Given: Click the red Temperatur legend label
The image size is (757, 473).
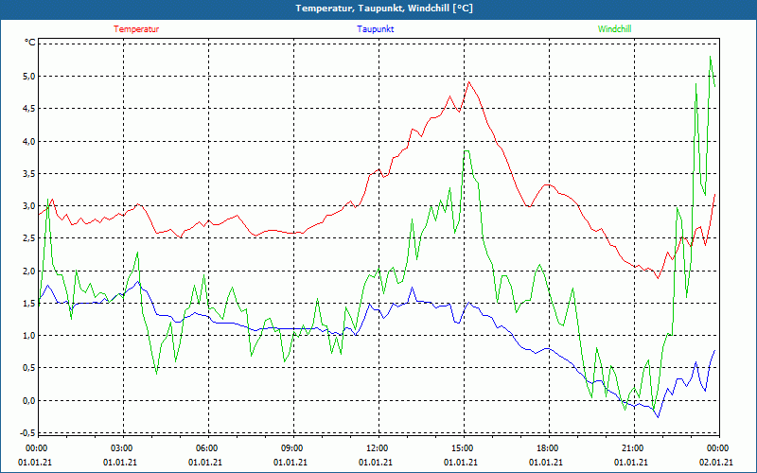Looking at the screenshot, I should pyautogui.click(x=136, y=29).
